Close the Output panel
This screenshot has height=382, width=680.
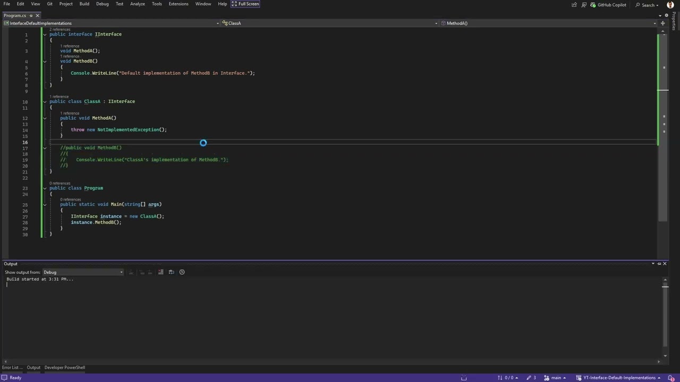coord(665,264)
